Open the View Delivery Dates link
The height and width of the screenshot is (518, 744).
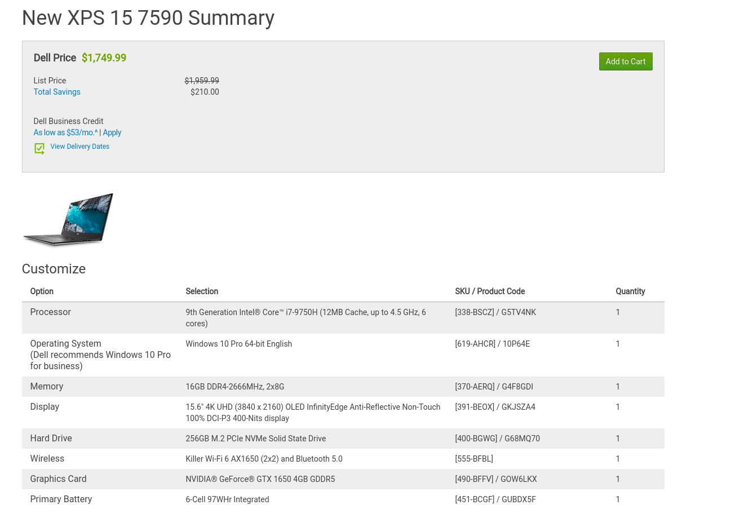[x=80, y=147]
